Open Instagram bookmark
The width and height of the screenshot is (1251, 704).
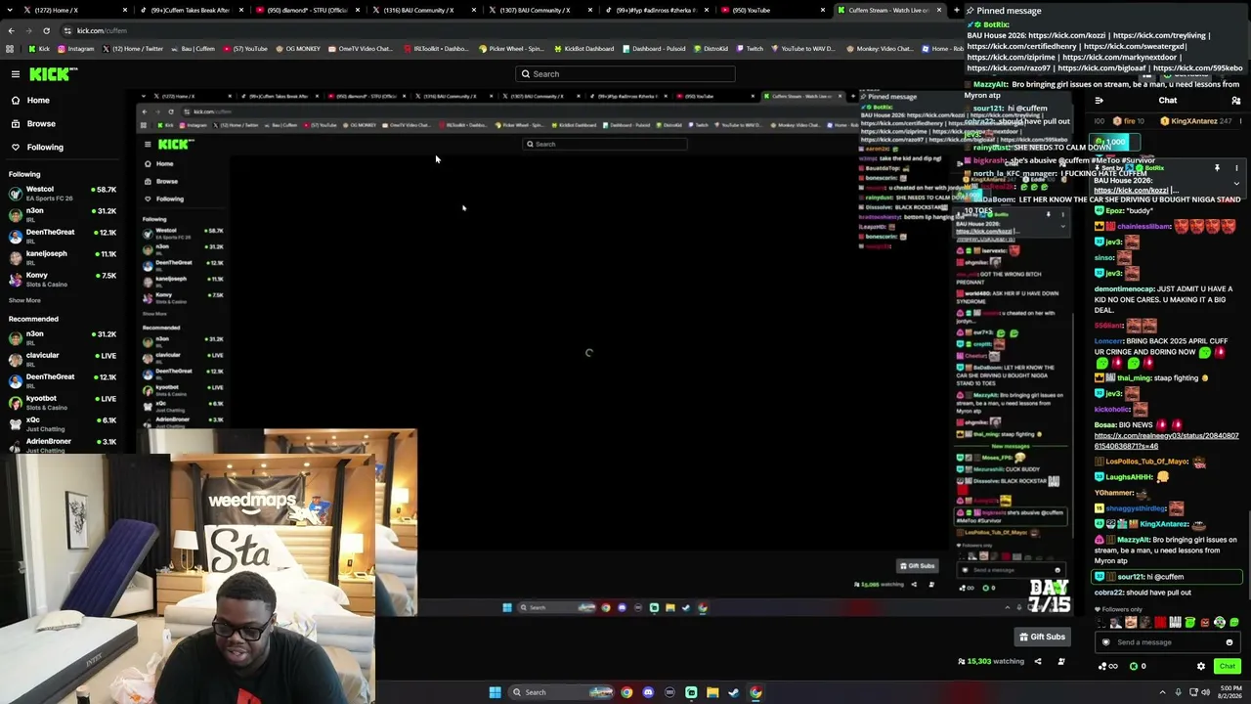(76, 49)
